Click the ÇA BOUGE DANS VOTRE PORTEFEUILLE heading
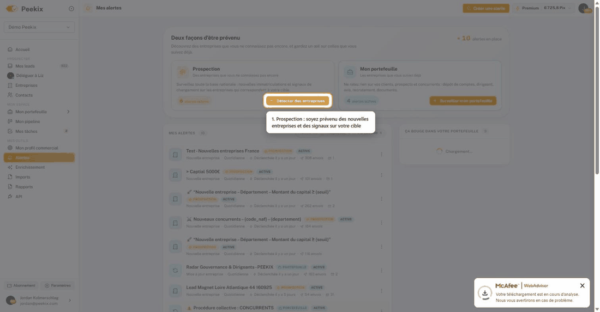 point(442,131)
